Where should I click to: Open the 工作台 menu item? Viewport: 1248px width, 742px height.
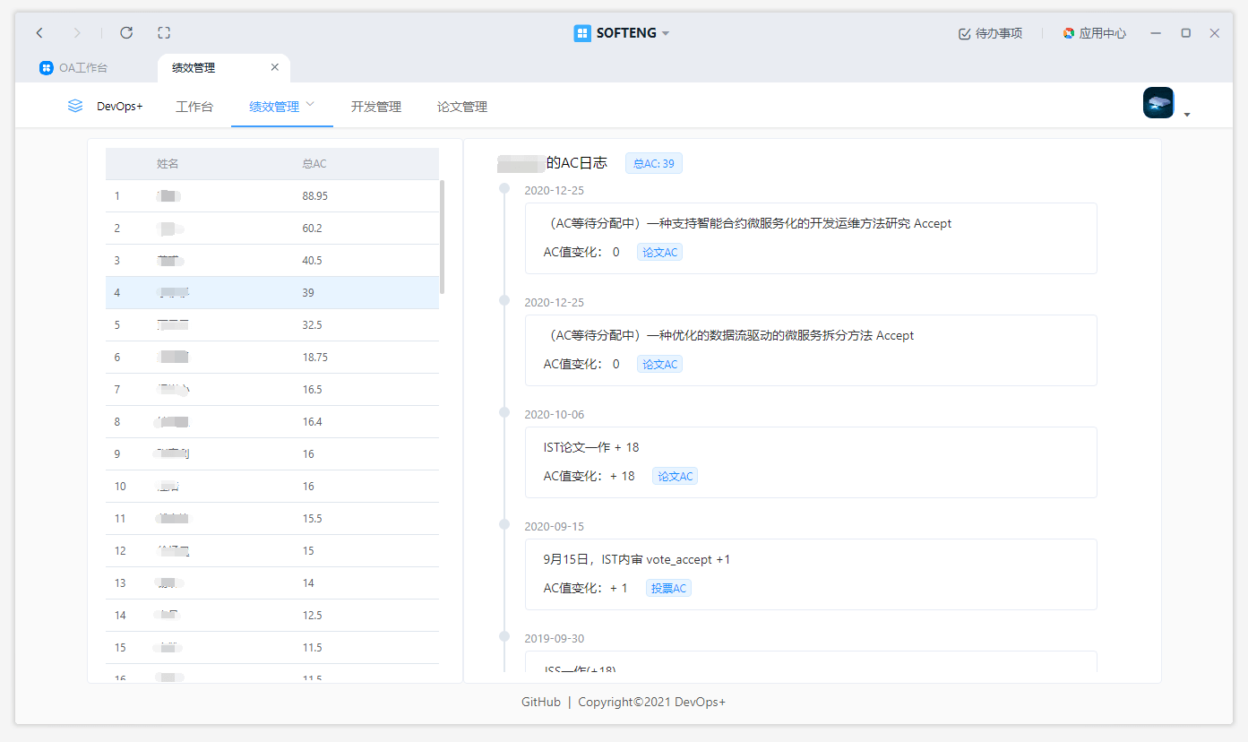[x=194, y=107]
